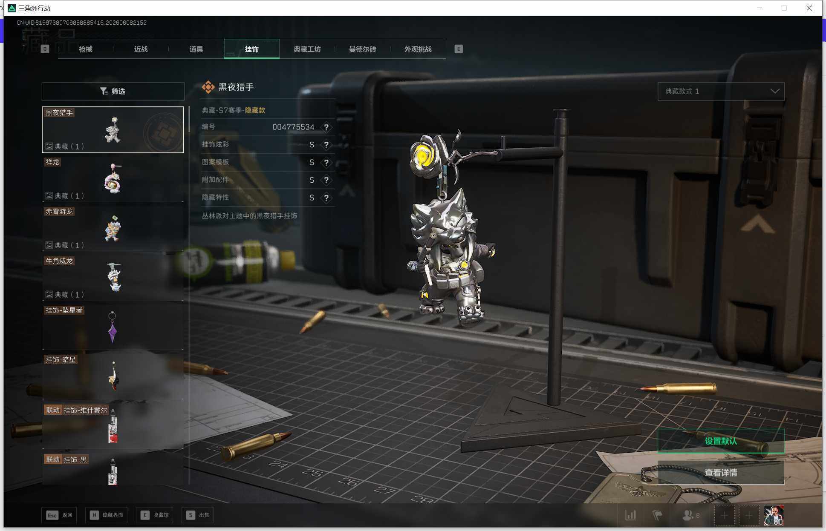Screen dimensions: 826x531
Task: Select the 联动 挂饰-黑 charm item
Action: point(113,469)
